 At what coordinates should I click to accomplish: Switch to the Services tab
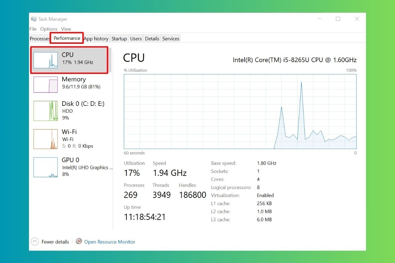point(171,38)
